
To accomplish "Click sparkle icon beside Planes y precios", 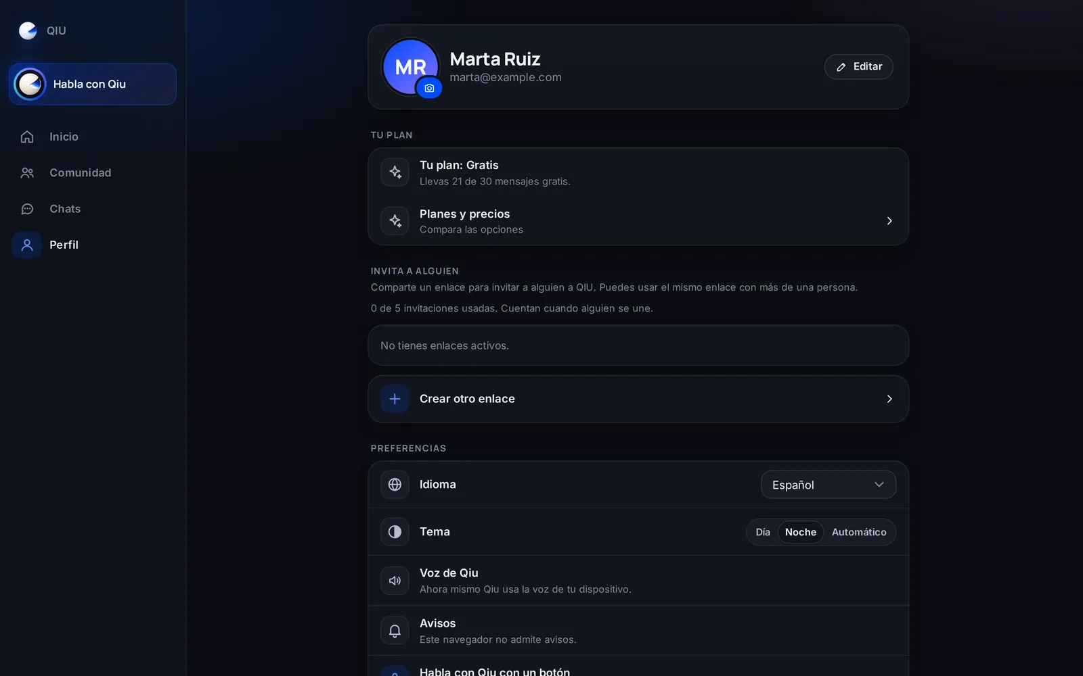I will 395,221.
